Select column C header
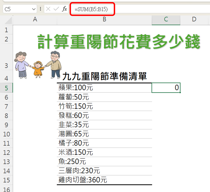 point(166,20)
